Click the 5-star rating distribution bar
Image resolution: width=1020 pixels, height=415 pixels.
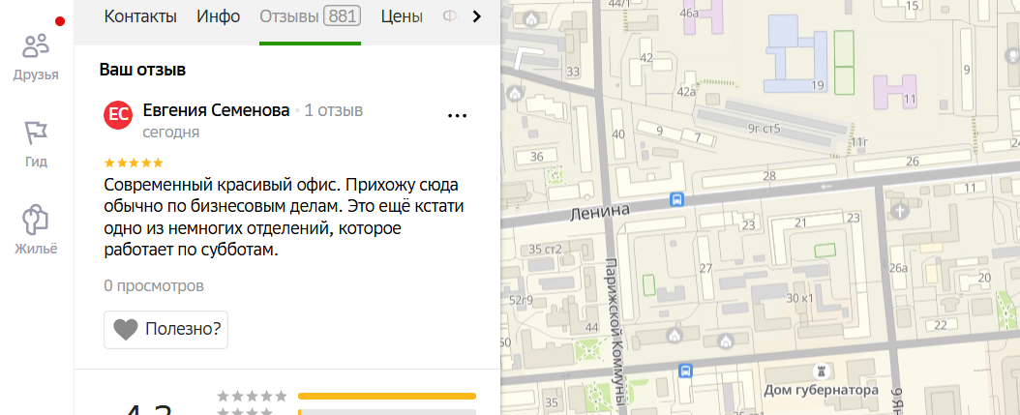tap(387, 397)
